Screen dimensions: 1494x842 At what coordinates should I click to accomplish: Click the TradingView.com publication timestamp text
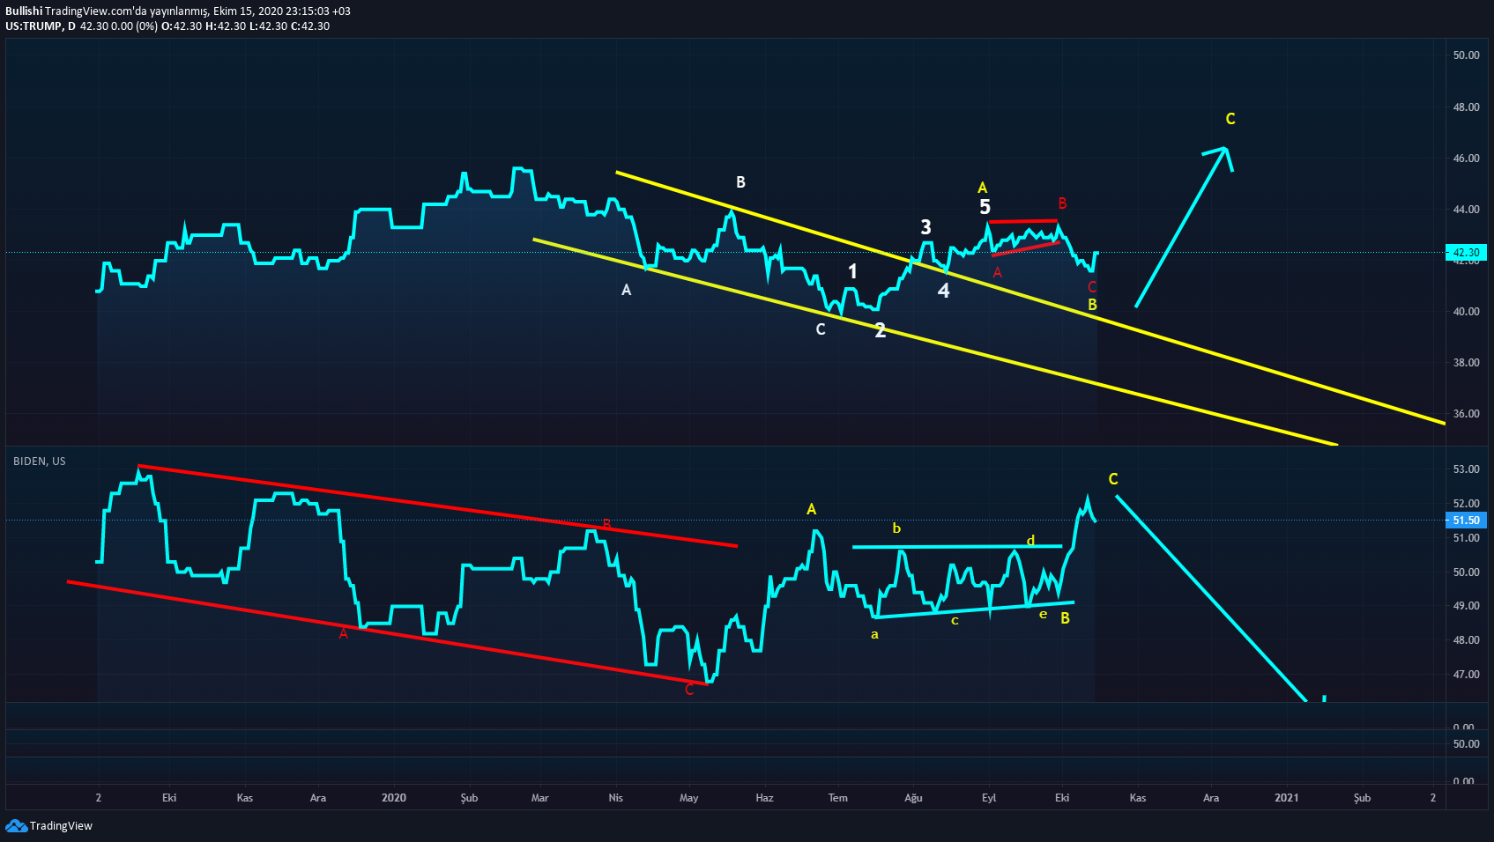click(x=197, y=11)
